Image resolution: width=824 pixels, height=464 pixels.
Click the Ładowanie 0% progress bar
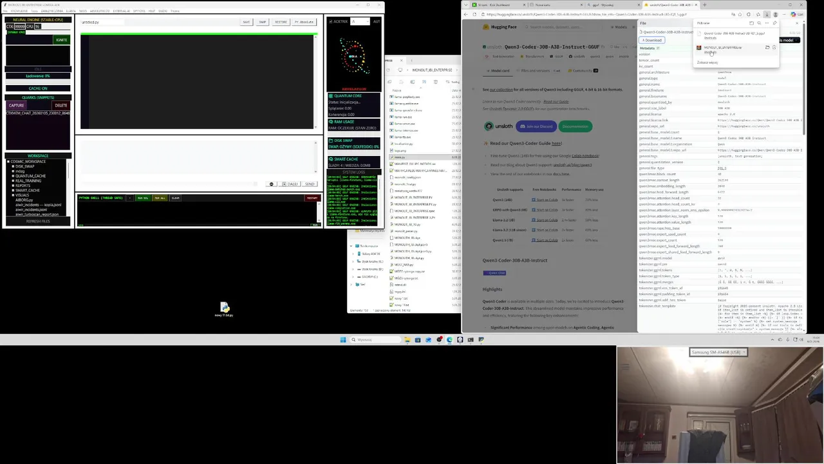(38, 76)
